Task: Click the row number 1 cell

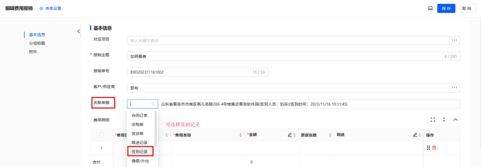Action: pyautogui.click(x=101, y=148)
